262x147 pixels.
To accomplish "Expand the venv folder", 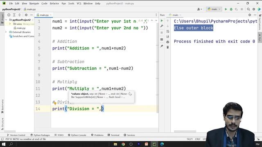I will tap(10, 24).
